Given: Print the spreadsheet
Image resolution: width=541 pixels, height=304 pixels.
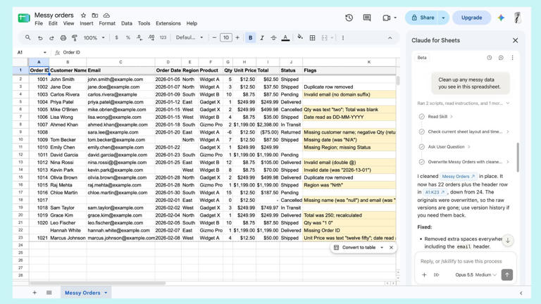Looking at the screenshot, I should (63, 38).
